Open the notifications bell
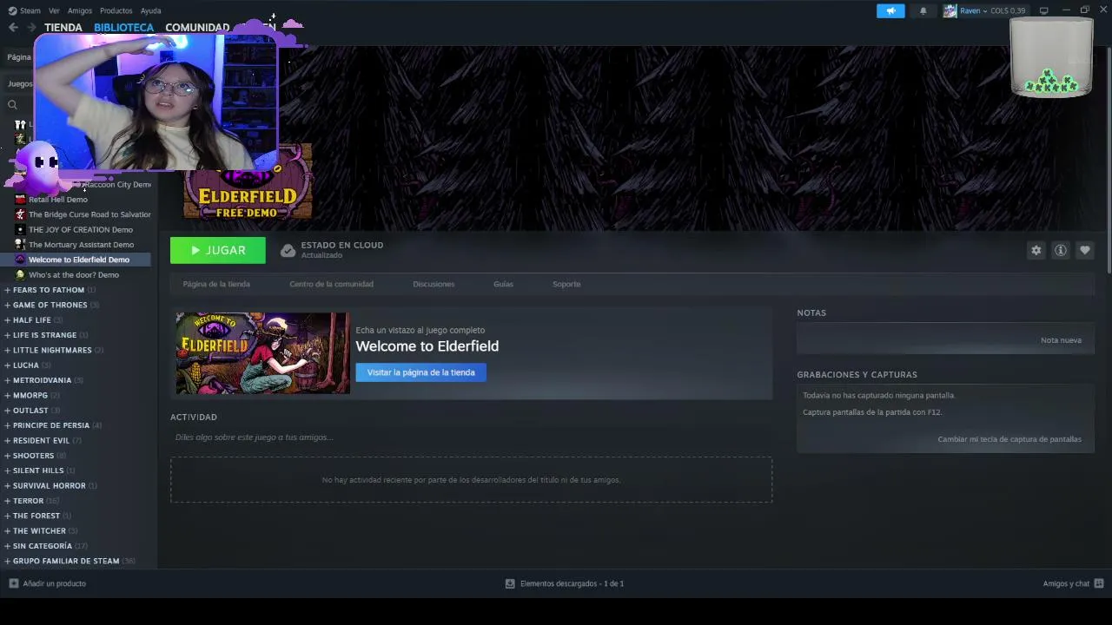 [x=923, y=10]
